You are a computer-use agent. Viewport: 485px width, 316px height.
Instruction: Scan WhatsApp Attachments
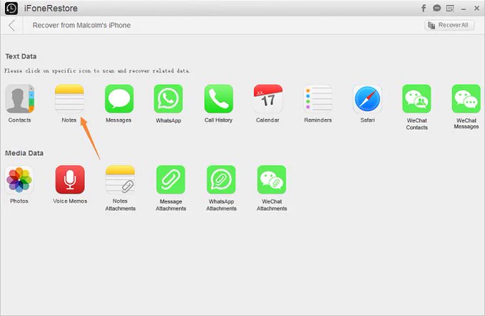[221, 179]
